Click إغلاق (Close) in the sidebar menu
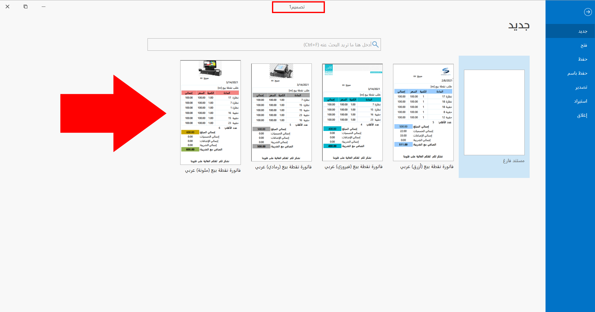The width and height of the screenshot is (595, 312). tap(582, 115)
